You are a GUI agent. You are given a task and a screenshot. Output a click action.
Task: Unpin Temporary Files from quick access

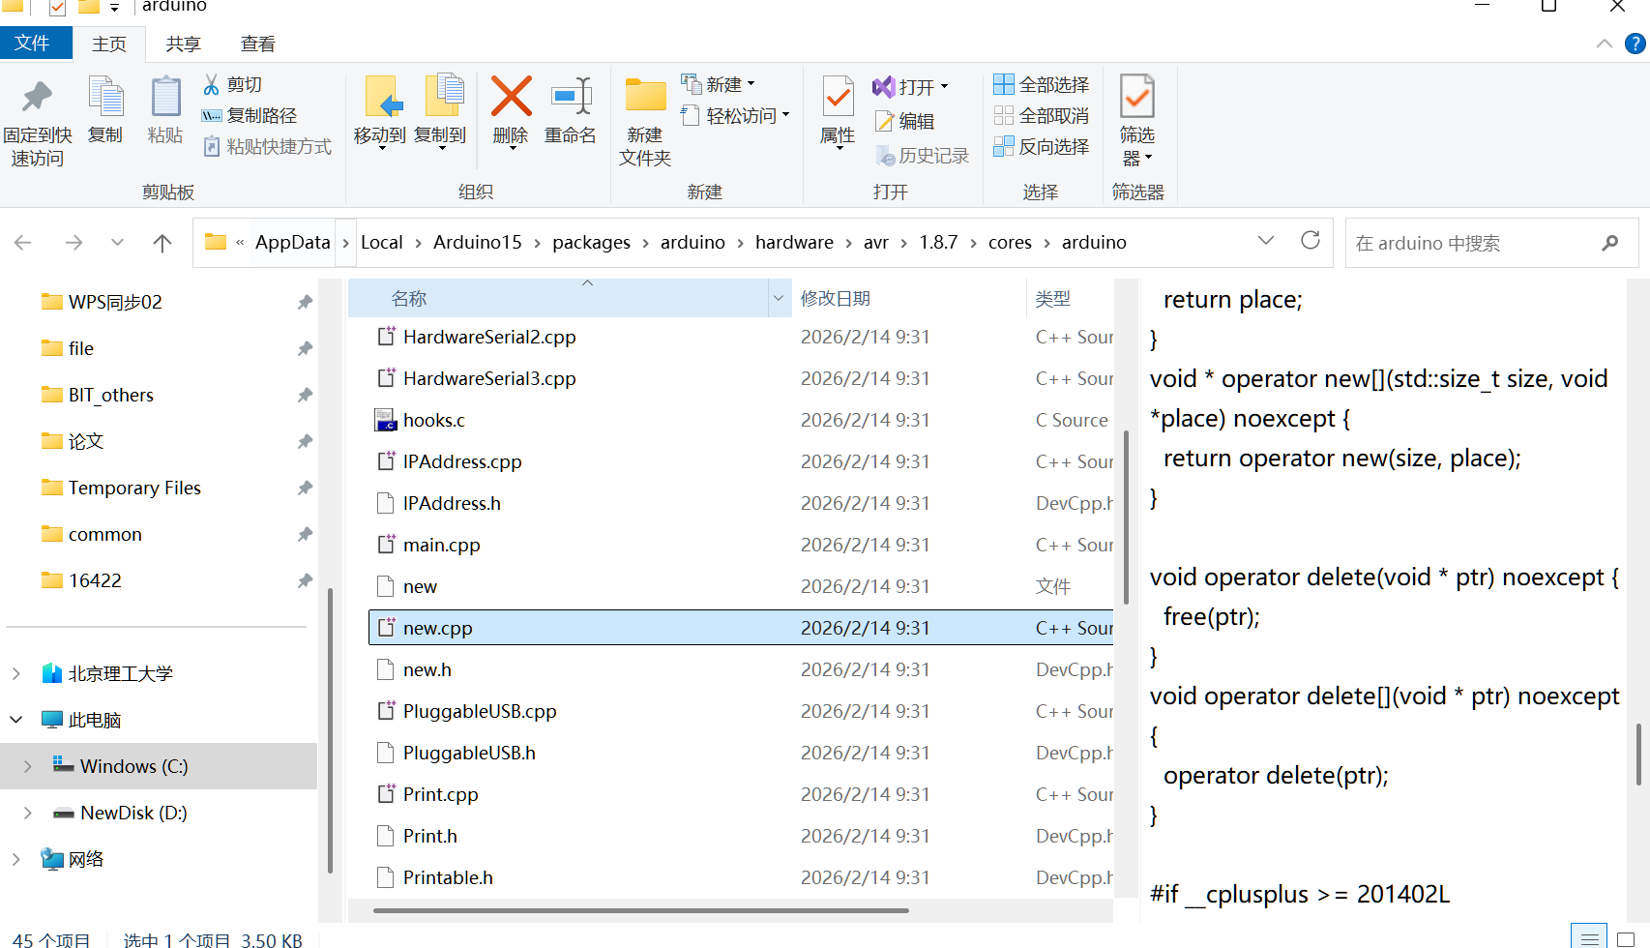[305, 488]
